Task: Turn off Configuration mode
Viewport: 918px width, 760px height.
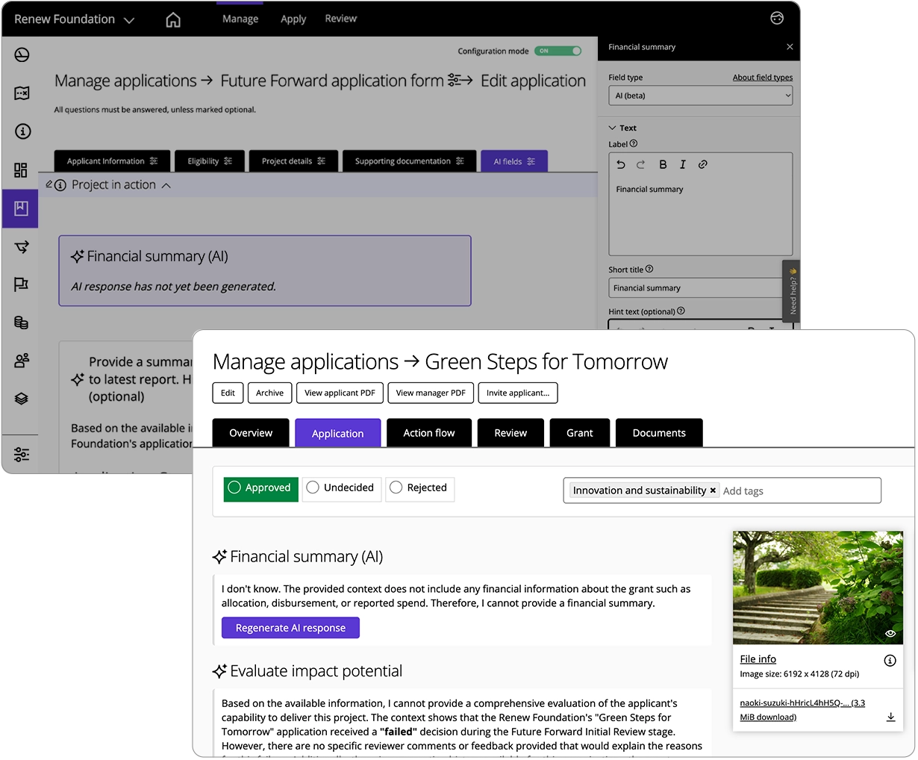Action: point(559,51)
